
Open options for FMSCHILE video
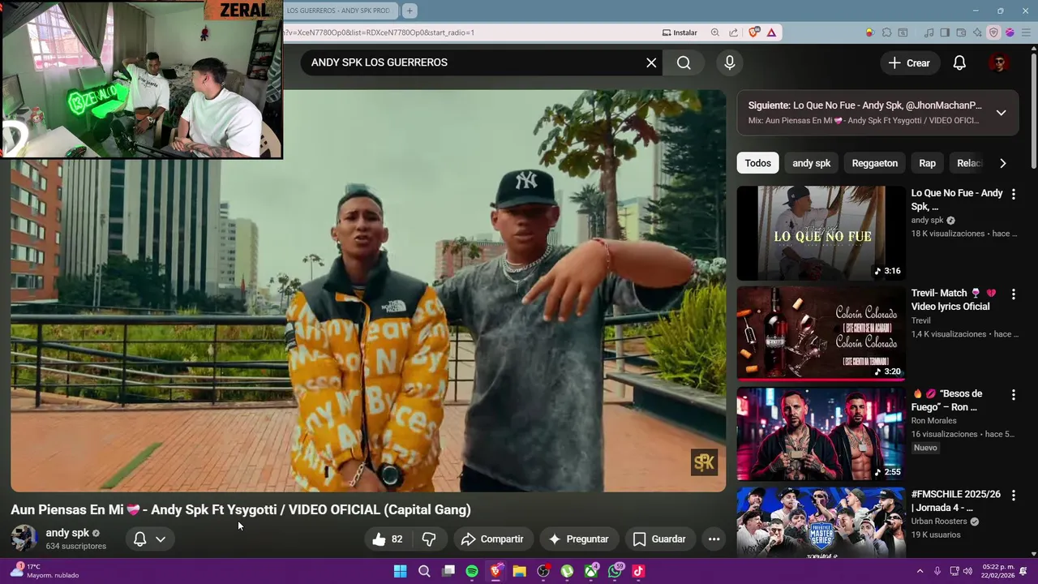[1013, 495]
